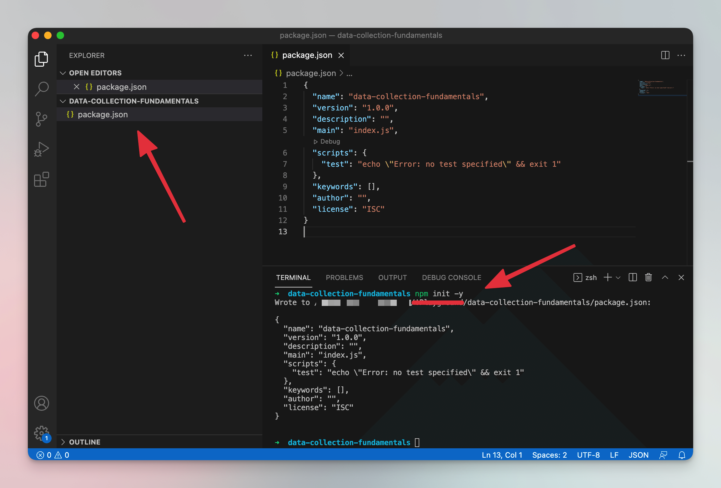
Task: Open the Extensions view
Action: tap(42, 179)
